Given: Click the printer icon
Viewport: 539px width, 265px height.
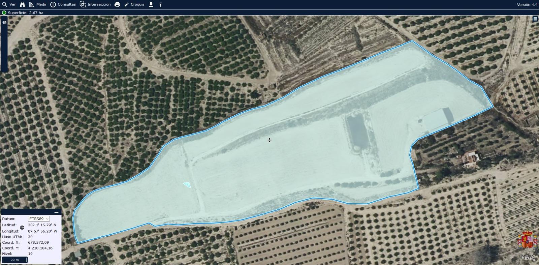Looking at the screenshot, I should (x=117, y=4).
